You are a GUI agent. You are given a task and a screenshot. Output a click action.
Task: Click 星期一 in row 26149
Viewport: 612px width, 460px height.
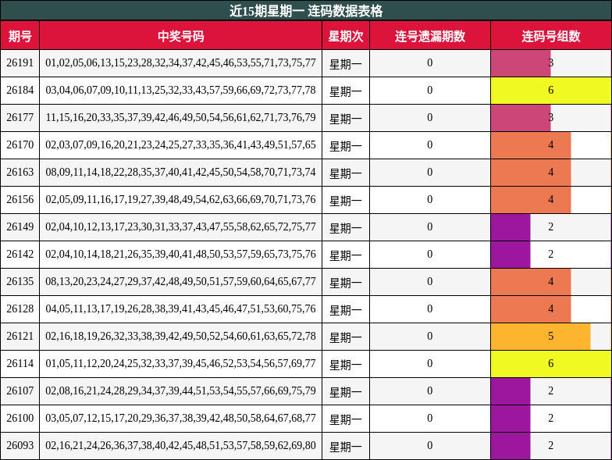click(346, 228)
